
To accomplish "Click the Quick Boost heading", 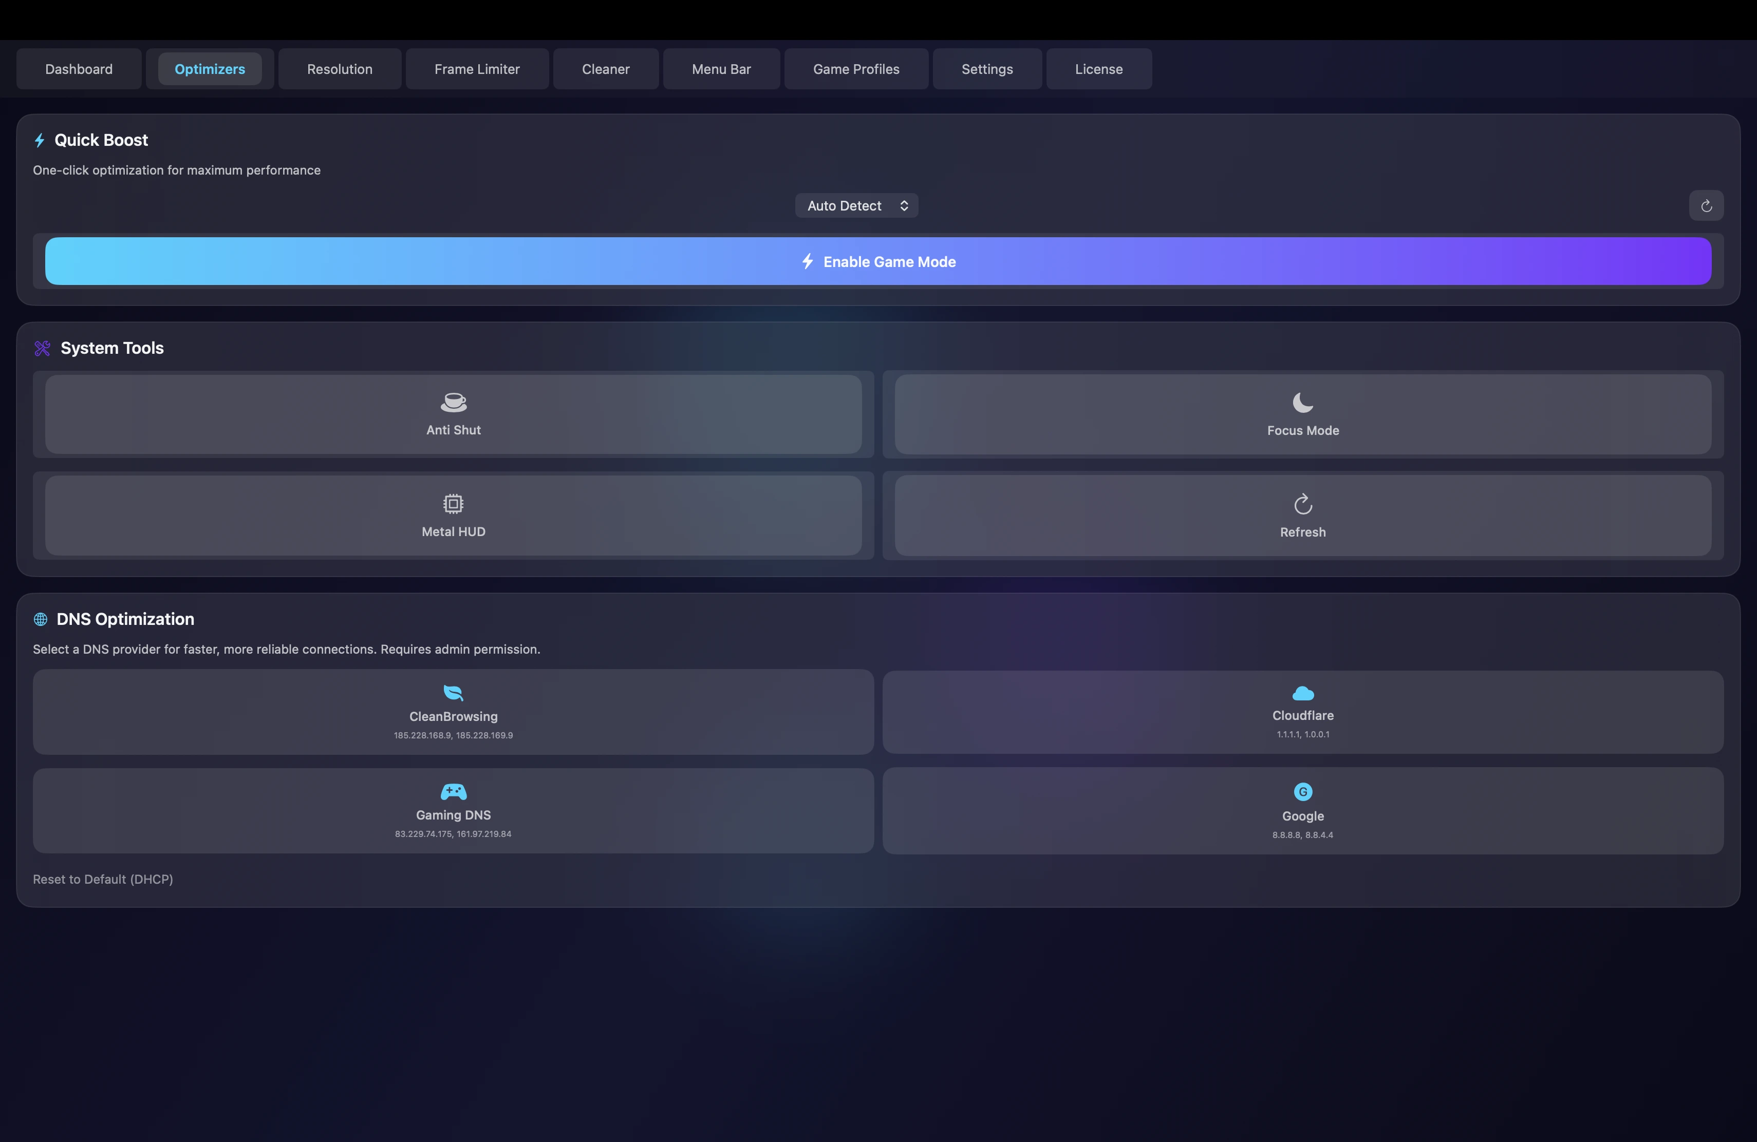I will [101, 140].
